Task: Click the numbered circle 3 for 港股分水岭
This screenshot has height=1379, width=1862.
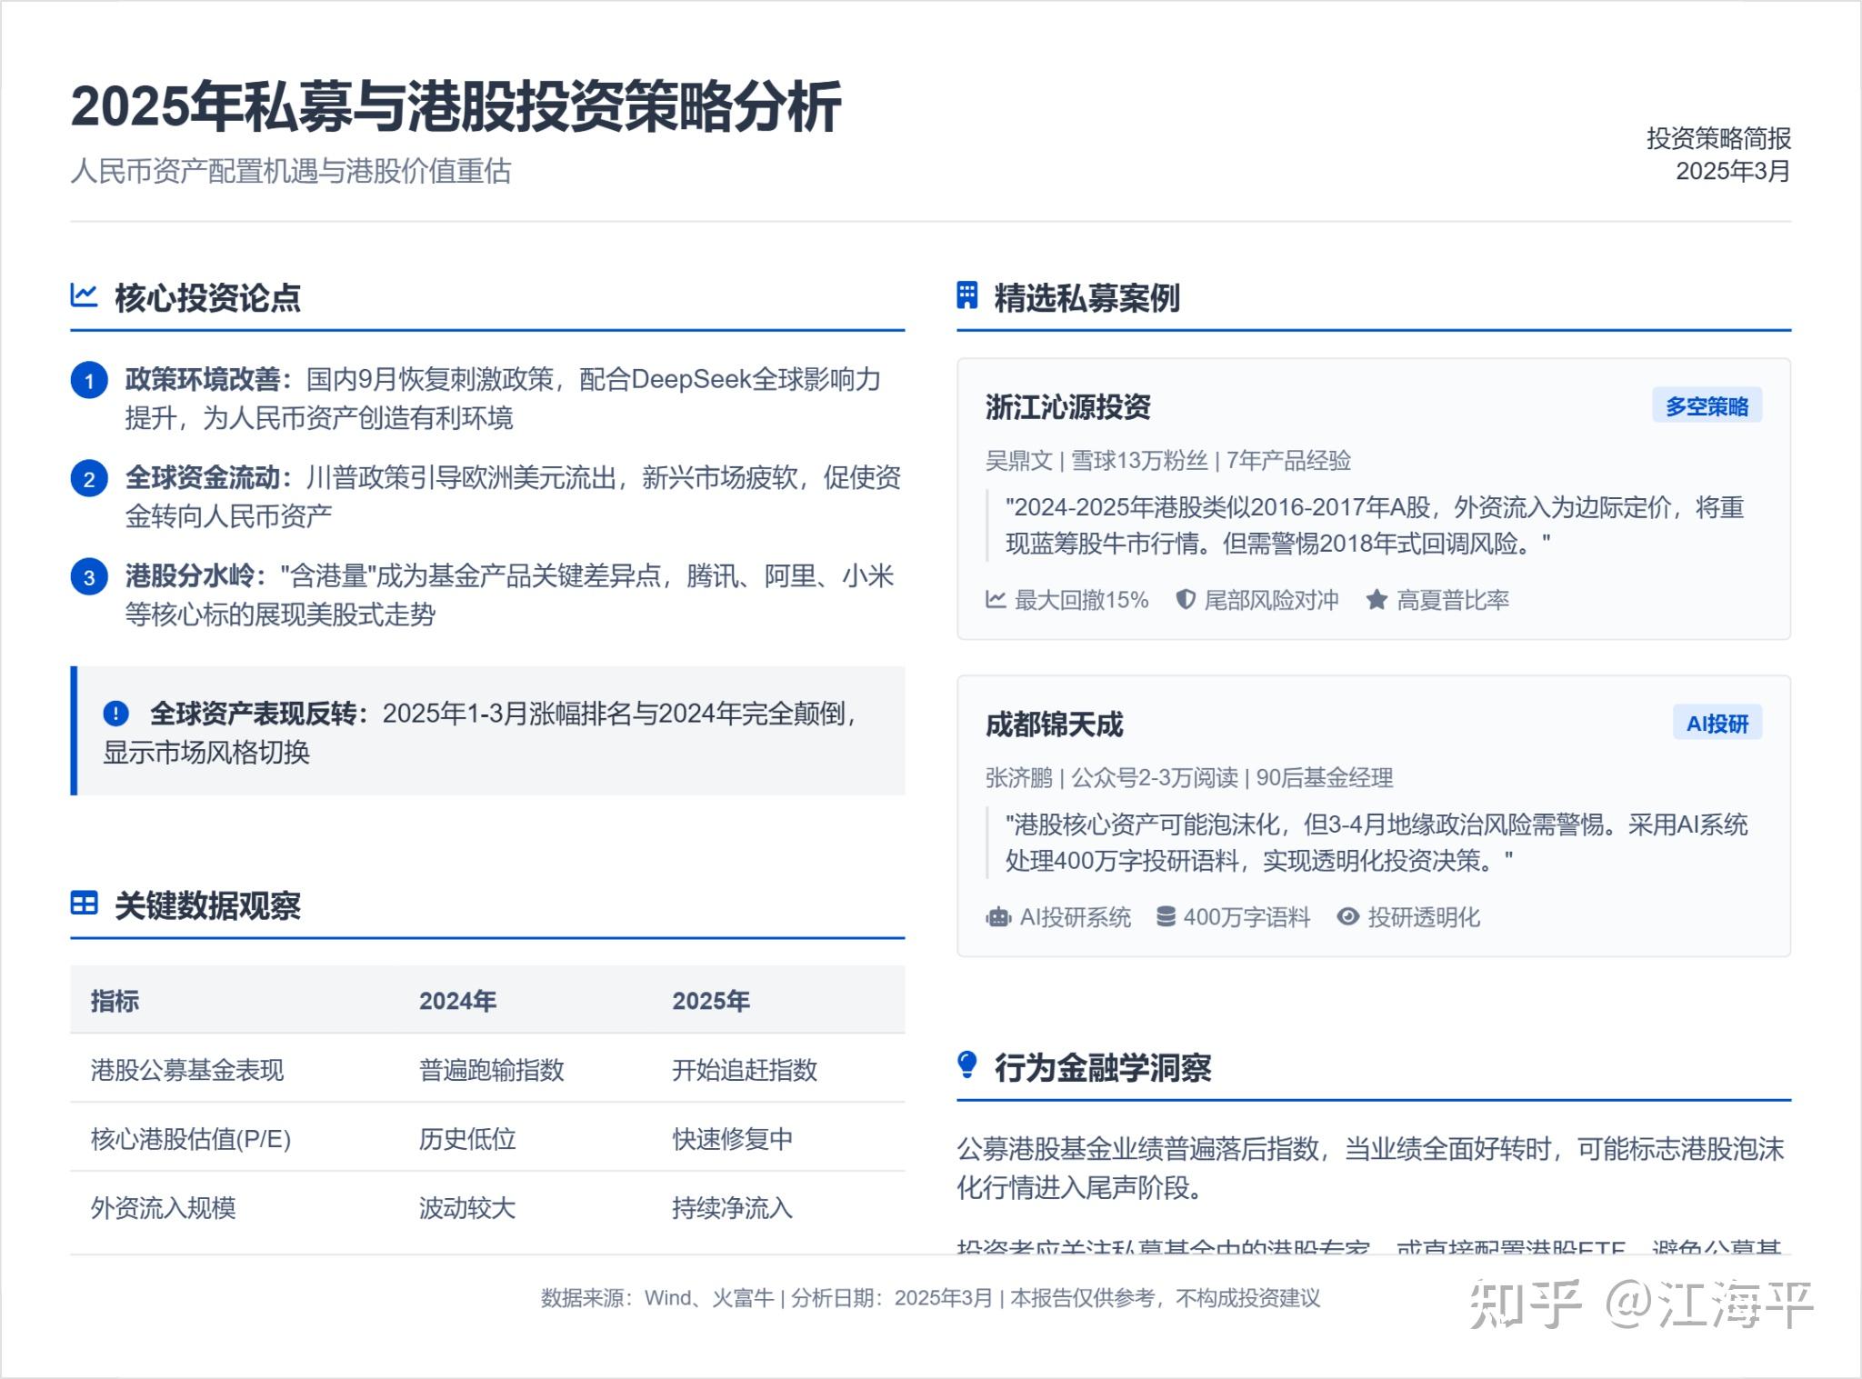Action: [89, 577]
